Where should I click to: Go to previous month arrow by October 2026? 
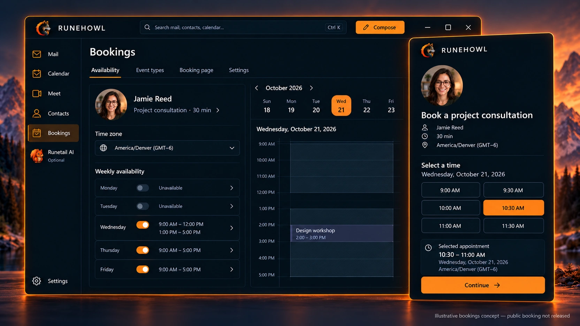257,88
